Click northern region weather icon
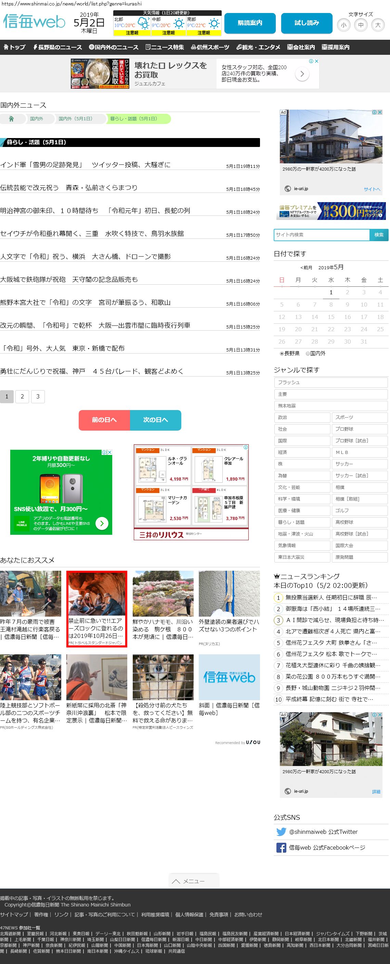This screenshot has width=390, height=964. pyautogui.click(x=143, y=24)
